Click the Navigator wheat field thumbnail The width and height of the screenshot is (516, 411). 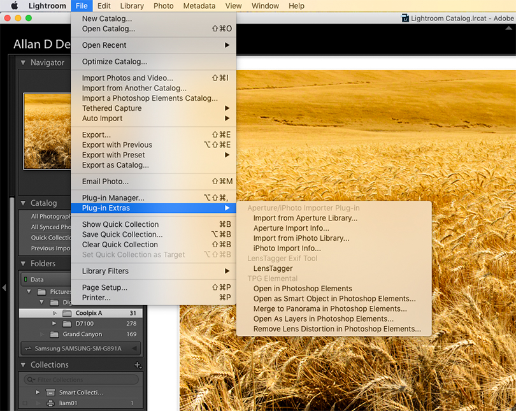47,131
